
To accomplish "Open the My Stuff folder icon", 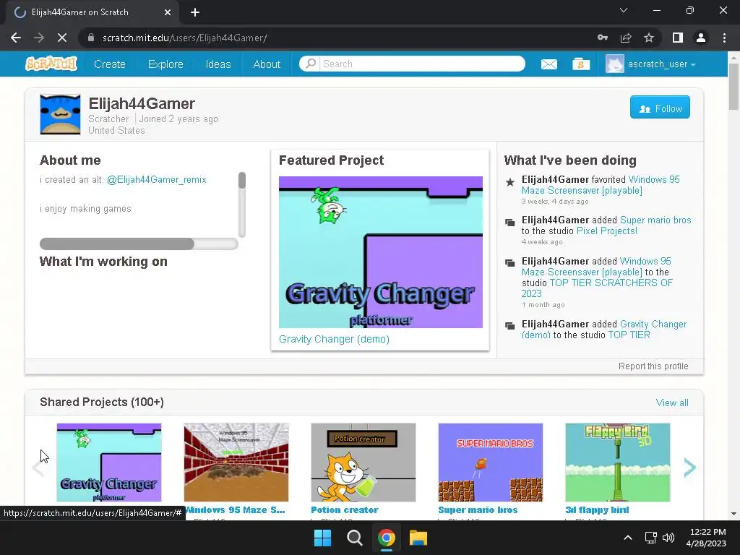I will (x=581, y=64).
